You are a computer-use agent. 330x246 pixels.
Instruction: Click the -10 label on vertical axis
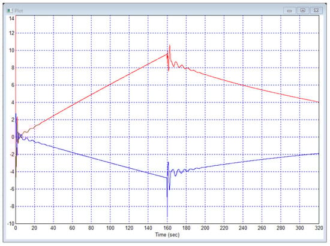click(11, 224)
